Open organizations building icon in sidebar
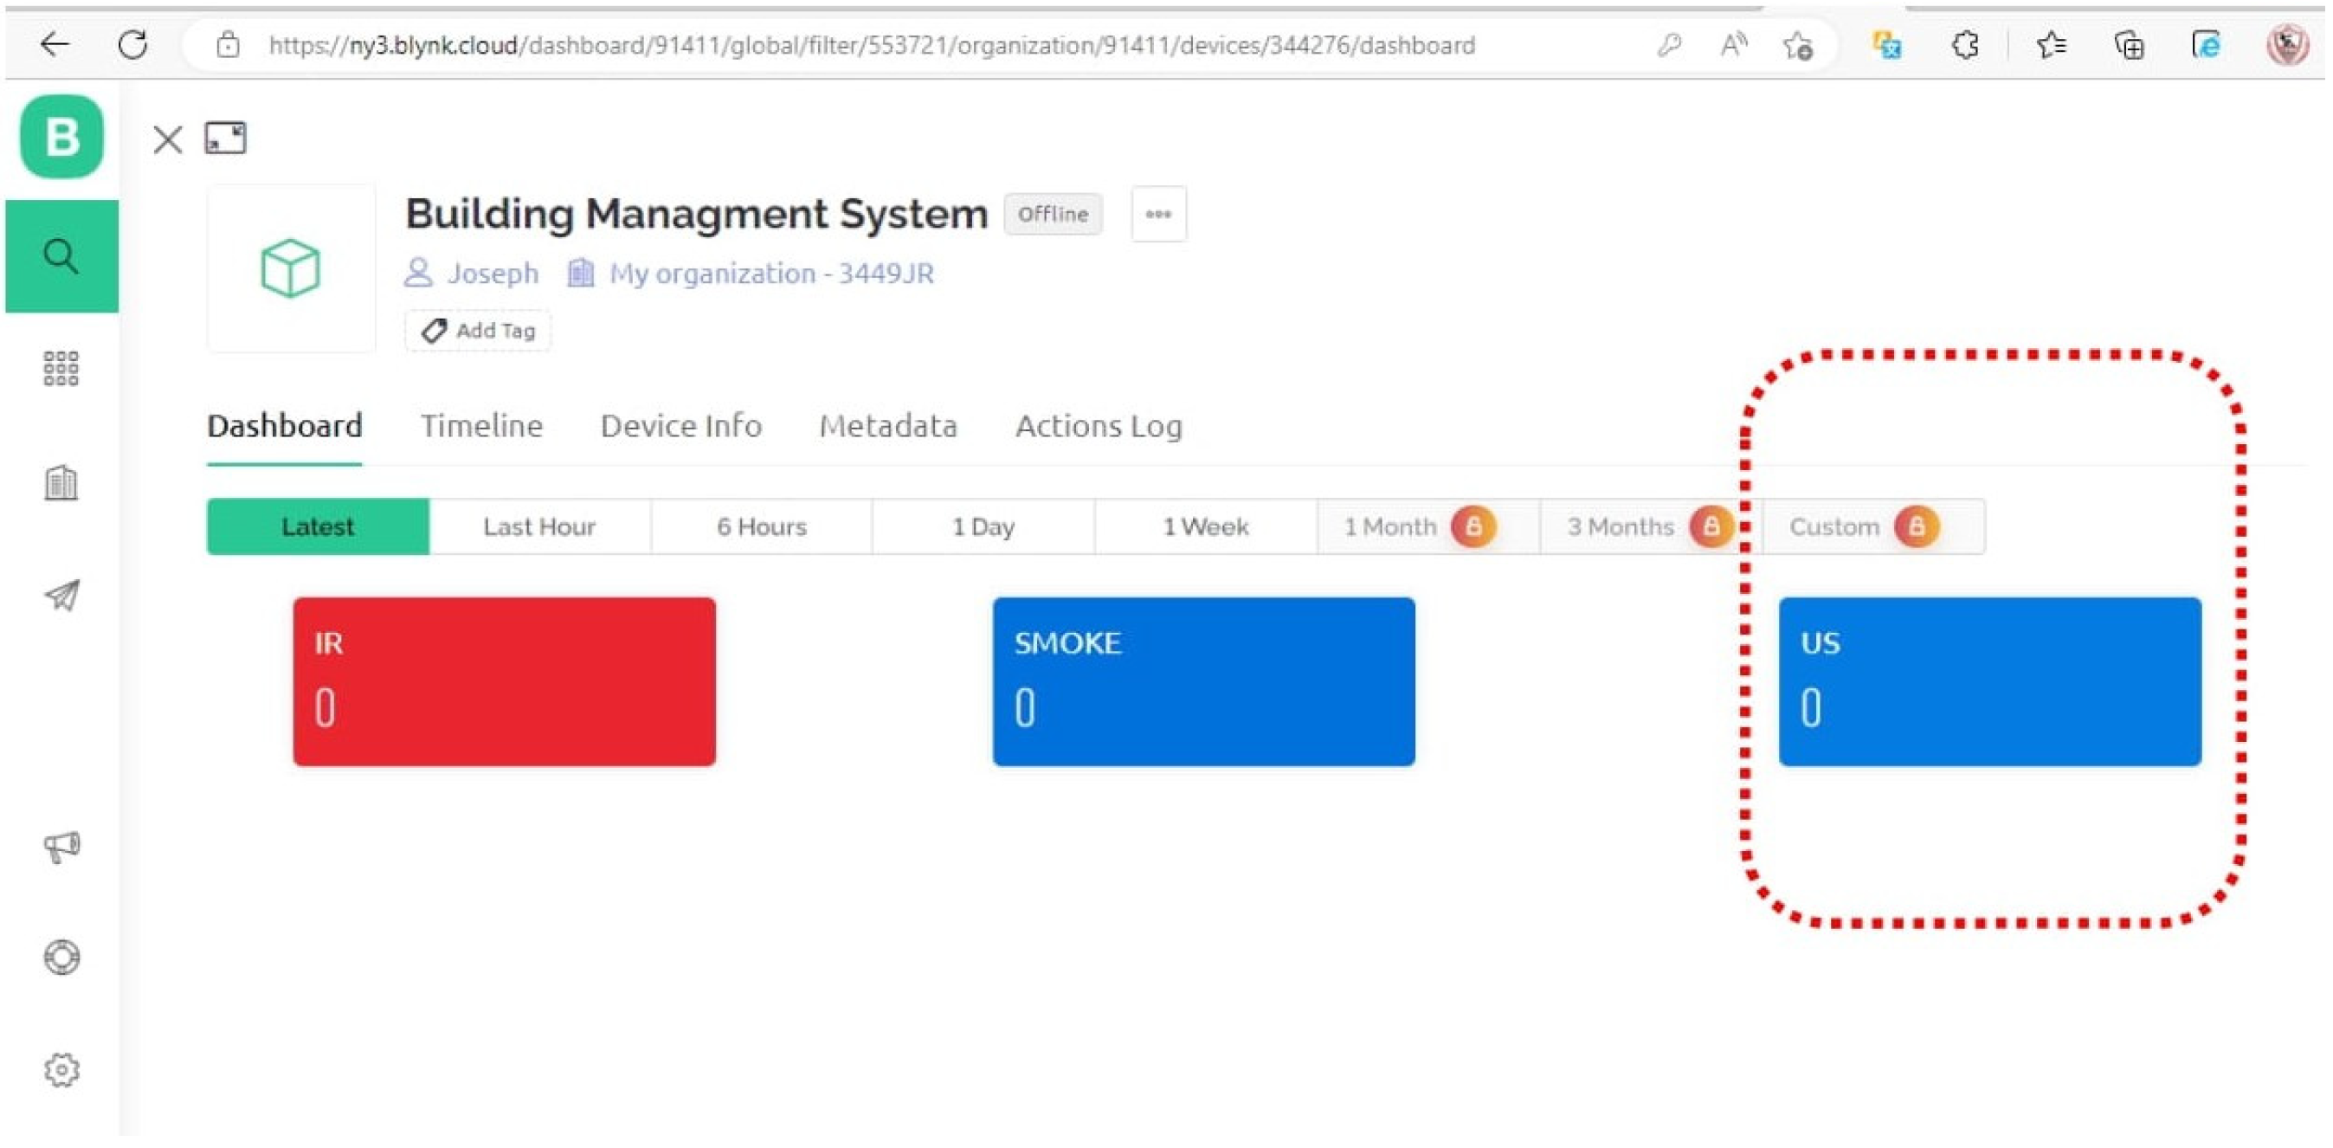Image resolution: width=2333 pixels, height=1148 pixels. click(x=61, y=483)
